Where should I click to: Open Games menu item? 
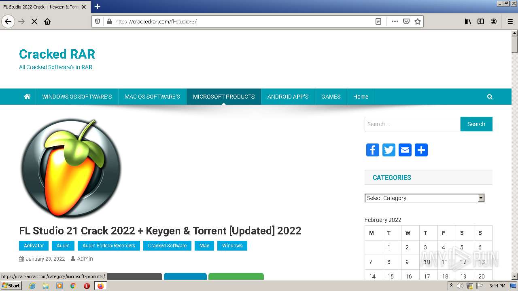pos(331,97)
